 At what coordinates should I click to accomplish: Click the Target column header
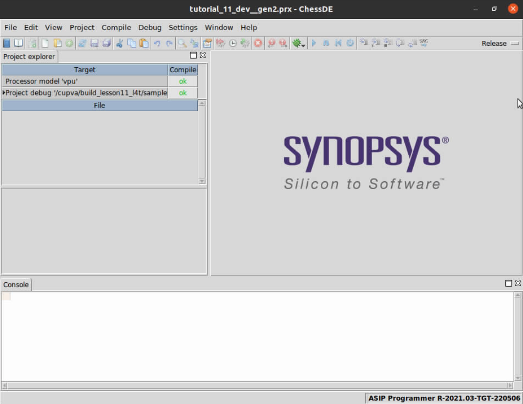[84, 70]
